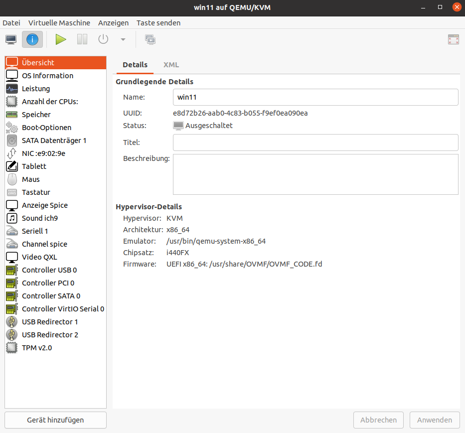
Task: Open the Virtuelle Maschine menu
Action: tap(59, 23)
